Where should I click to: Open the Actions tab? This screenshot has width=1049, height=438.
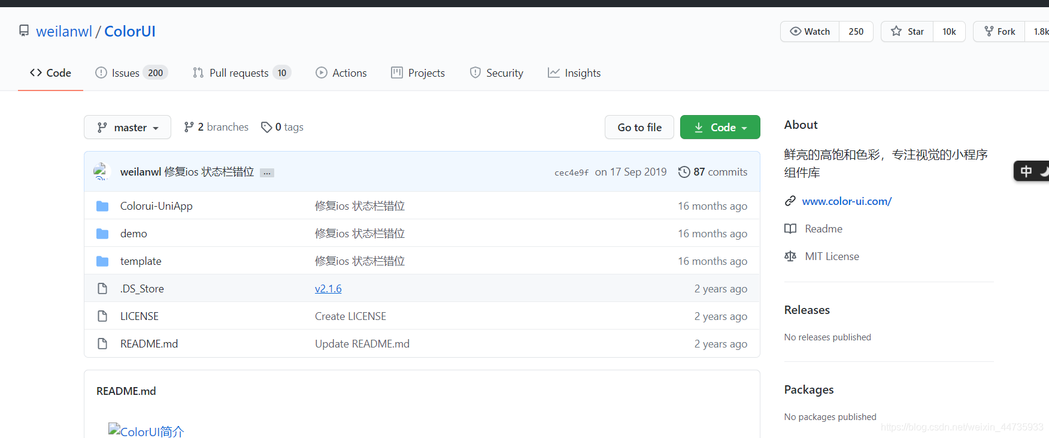(x=341, y=73)
